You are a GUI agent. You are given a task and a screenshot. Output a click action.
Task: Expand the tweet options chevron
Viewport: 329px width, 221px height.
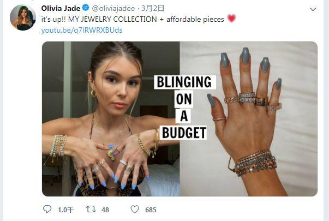(x=313, y=9)
